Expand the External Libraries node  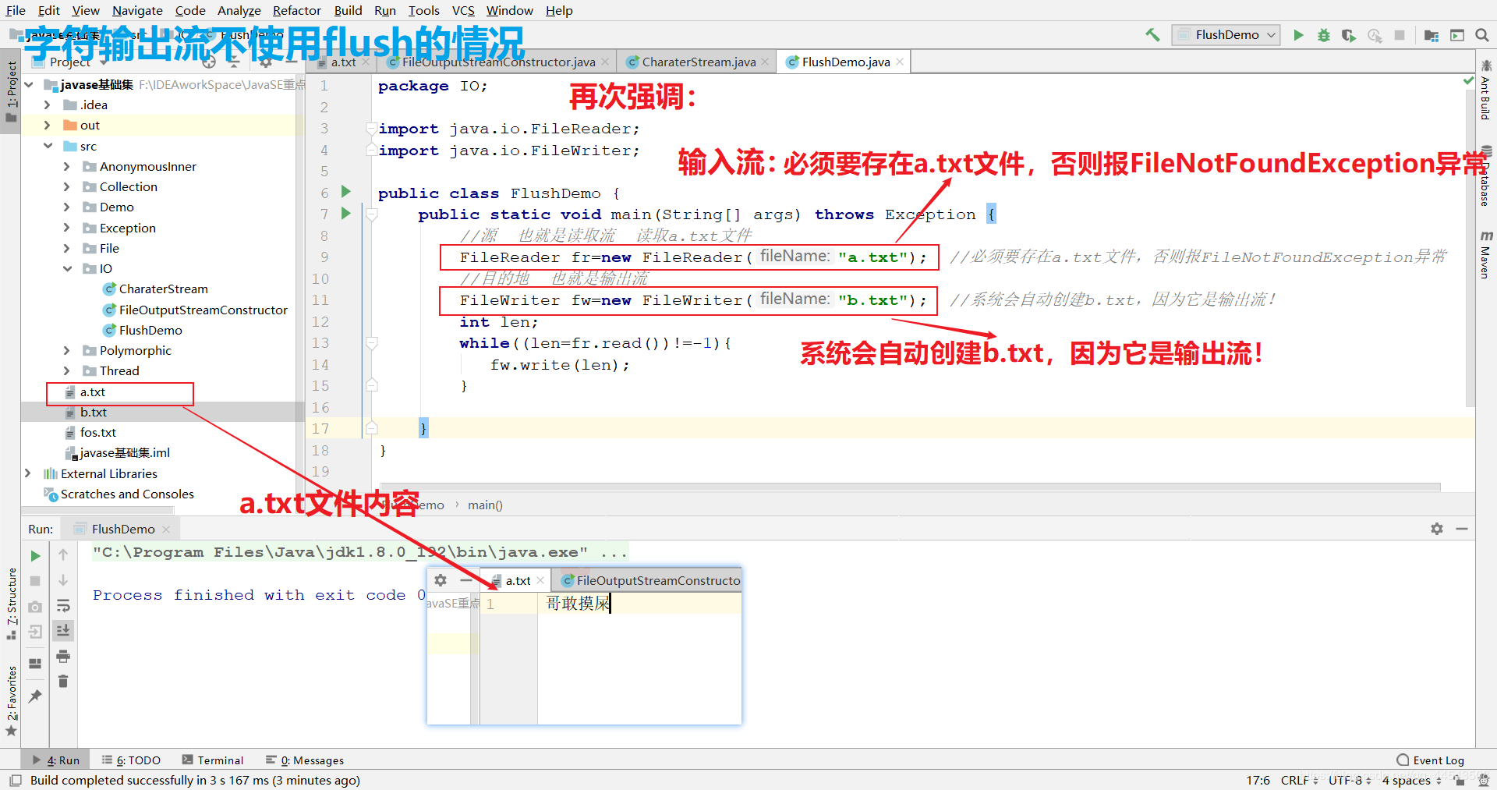[x=28, y=473]
